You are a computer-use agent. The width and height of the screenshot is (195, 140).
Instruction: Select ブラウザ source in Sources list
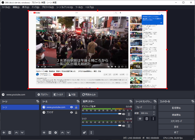coord(60,112)
